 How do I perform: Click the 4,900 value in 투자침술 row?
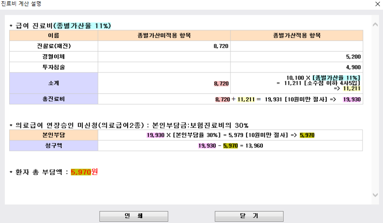point(353,67)
